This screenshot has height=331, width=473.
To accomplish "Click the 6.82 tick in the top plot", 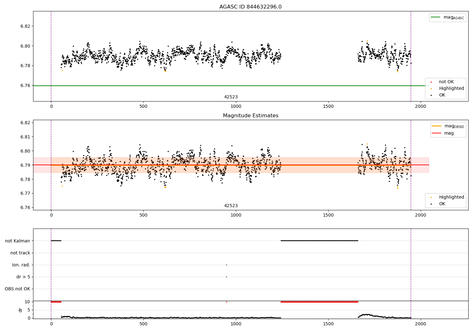I will (25, 26).
